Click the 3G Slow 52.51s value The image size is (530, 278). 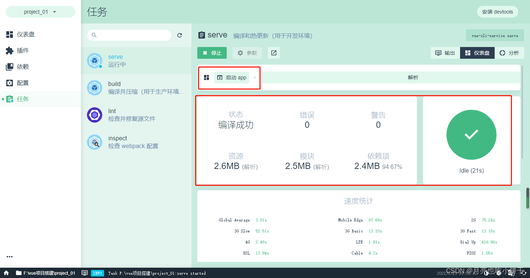262,231
